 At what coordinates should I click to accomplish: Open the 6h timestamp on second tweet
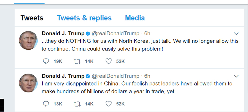click(147, 76)
